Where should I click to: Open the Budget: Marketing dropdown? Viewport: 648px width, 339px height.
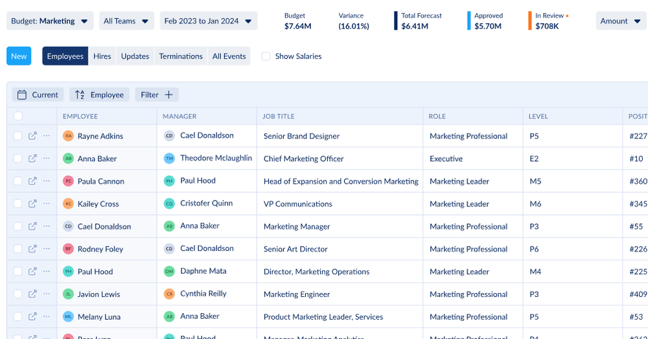coord(50,21)
